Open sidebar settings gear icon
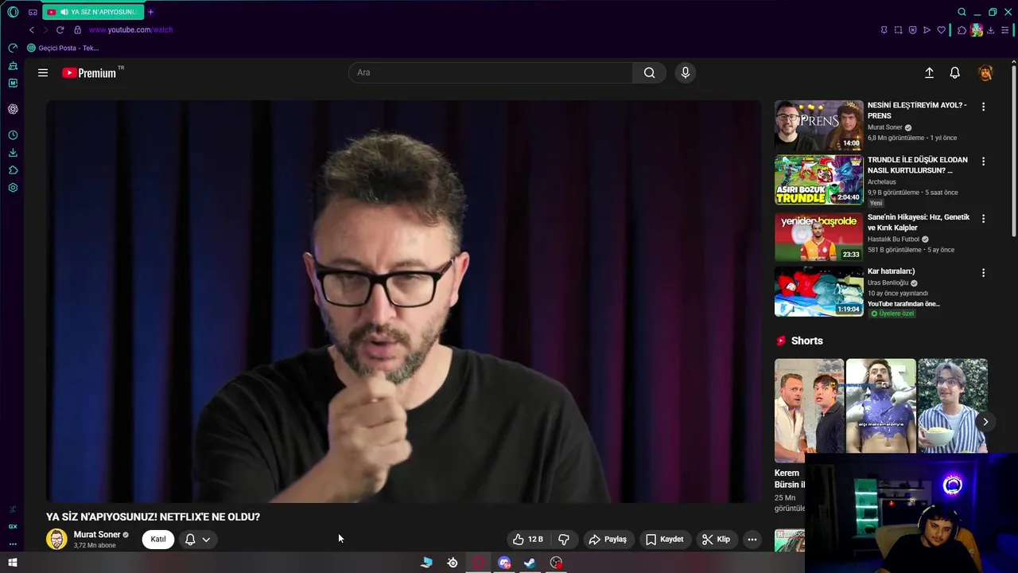This screenshot has width=1018, height=573. click(13, 188)
